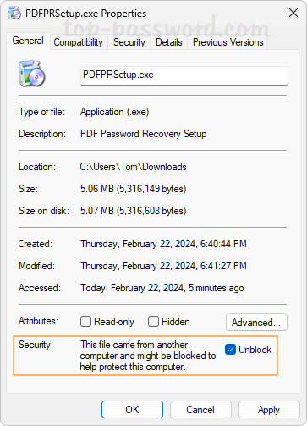
Task: Click the PDFPRSetup.exe filename field
Action: [x=184, y=75]
